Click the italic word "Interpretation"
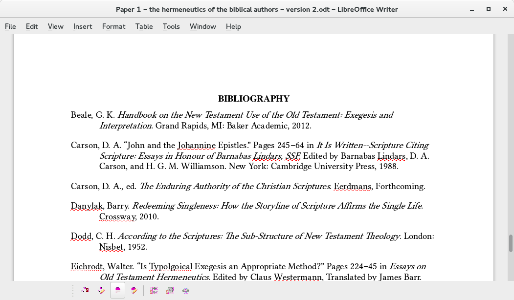Viewport: 514px width, 300px height. click(125, 126)
